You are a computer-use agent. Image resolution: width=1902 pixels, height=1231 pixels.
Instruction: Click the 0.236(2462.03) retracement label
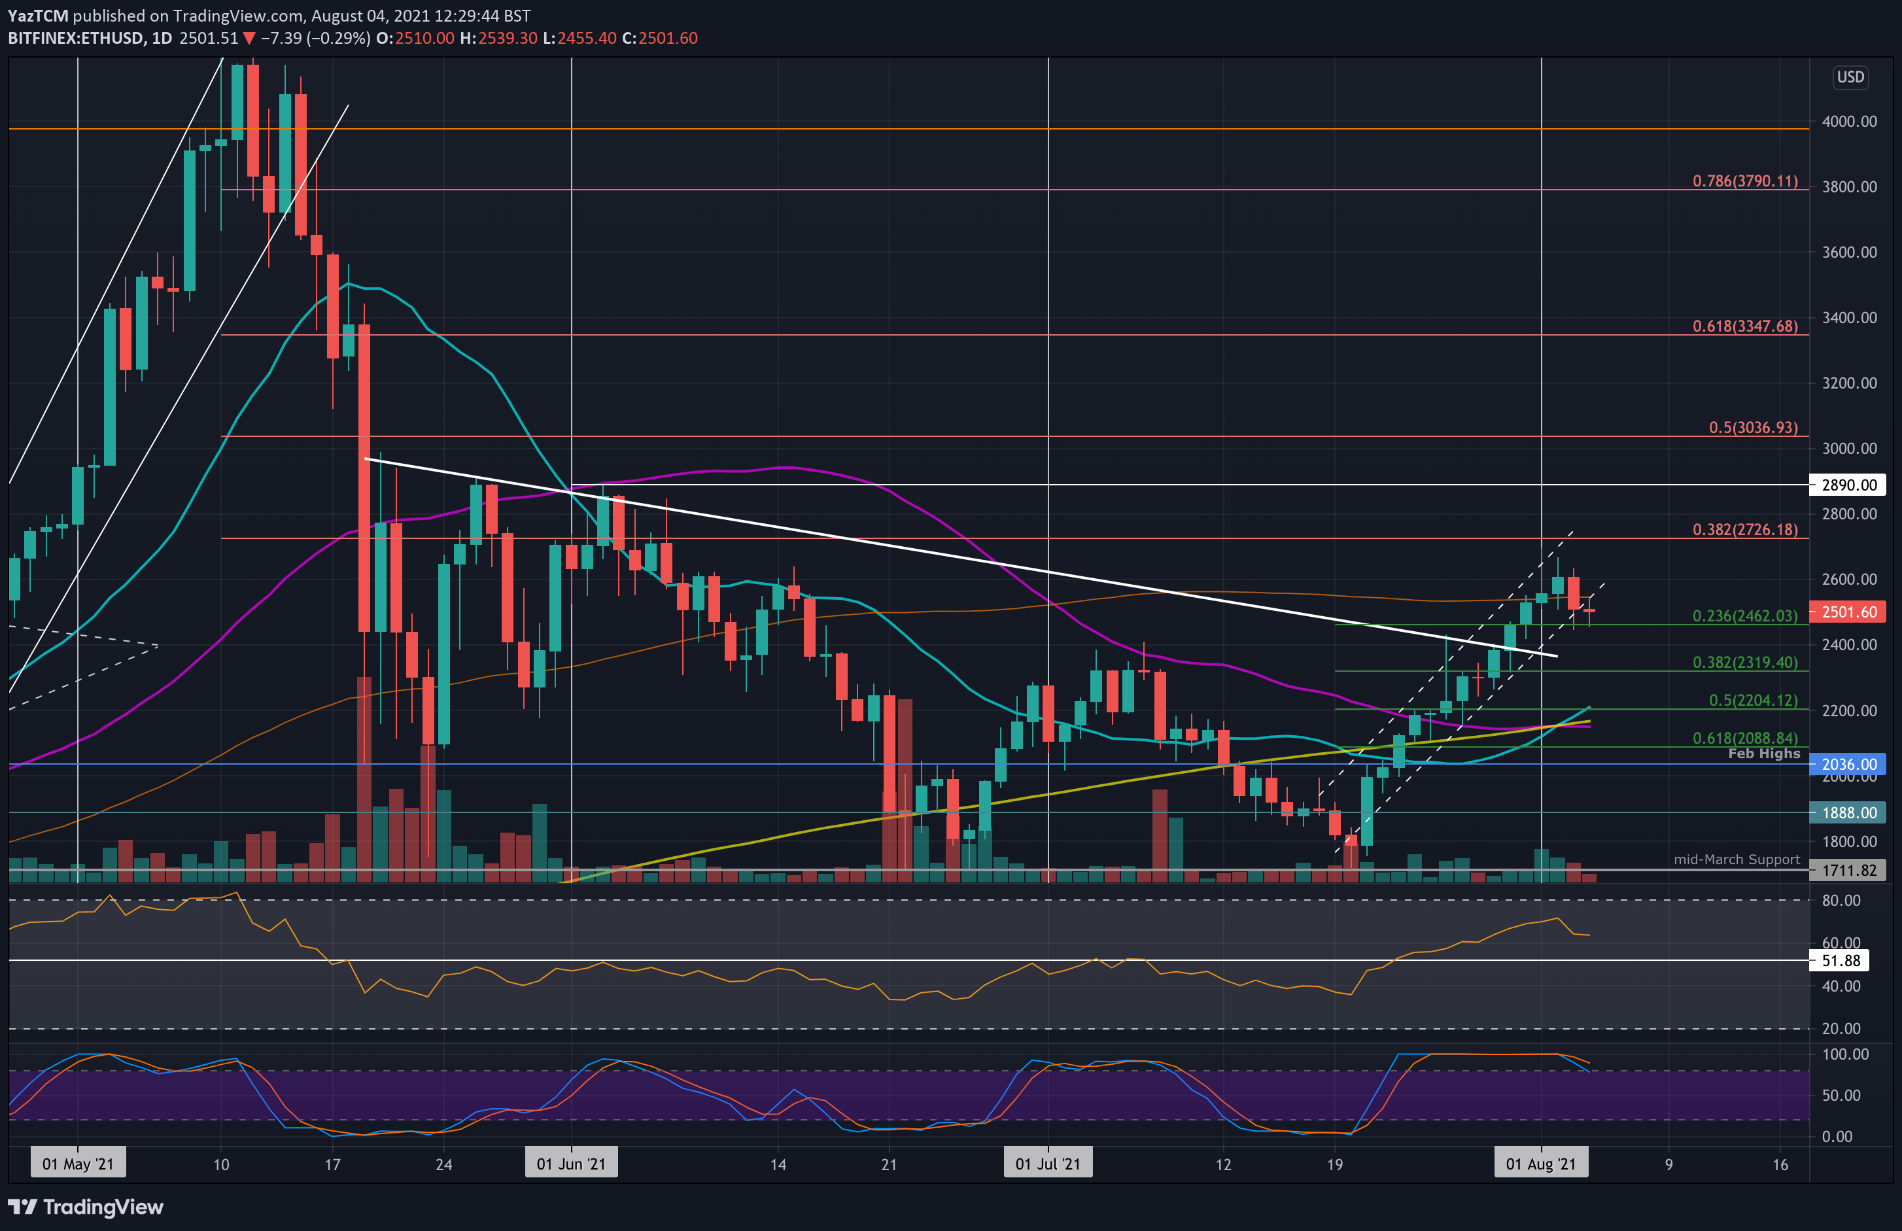point(1744,615)
